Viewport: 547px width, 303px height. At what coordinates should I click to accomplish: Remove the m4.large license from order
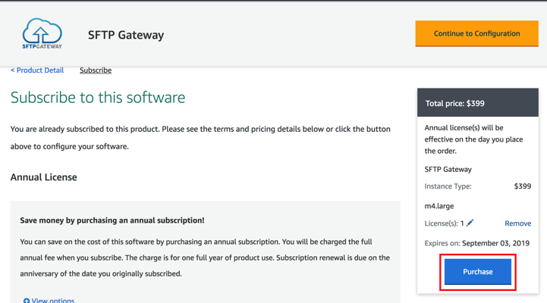click(517, 223)
